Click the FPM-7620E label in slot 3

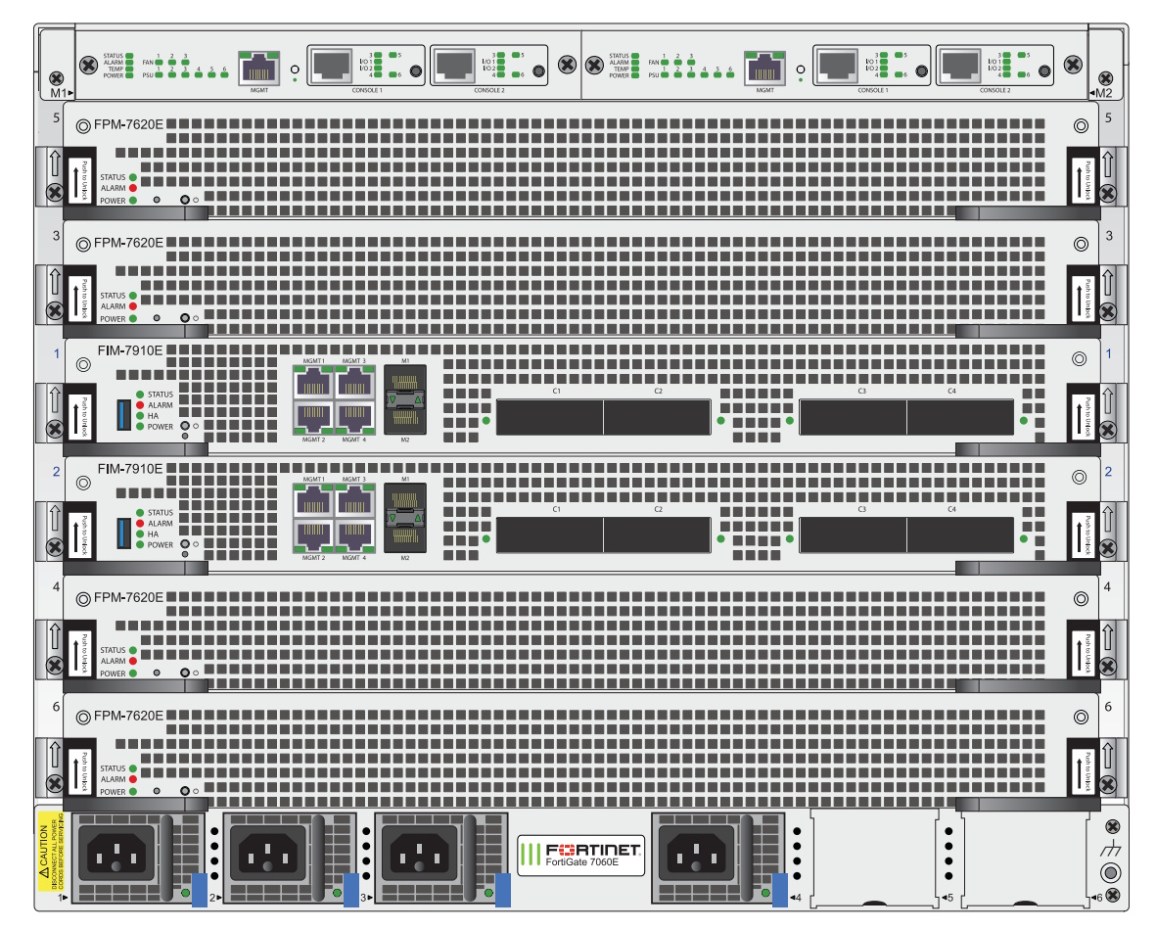(128, 243)
